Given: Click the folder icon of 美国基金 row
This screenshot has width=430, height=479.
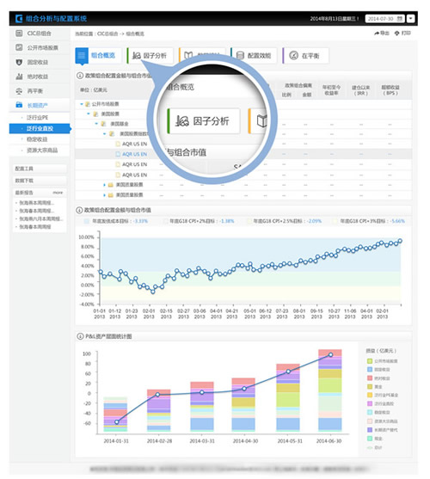Looking at the screenshot, I should 103,124.
